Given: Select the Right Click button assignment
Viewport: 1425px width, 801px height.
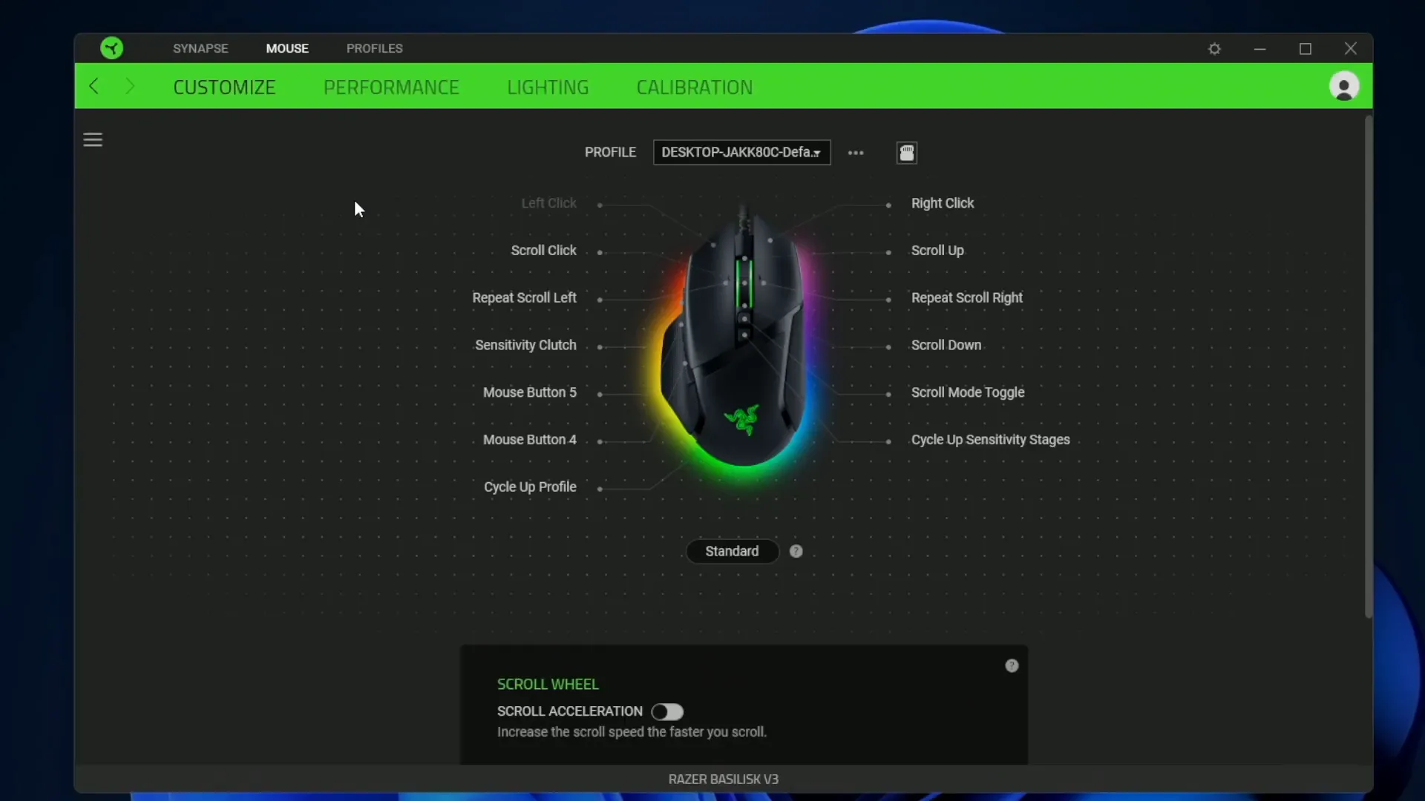Looking at the screenshot, I should [x=942, y=203].
